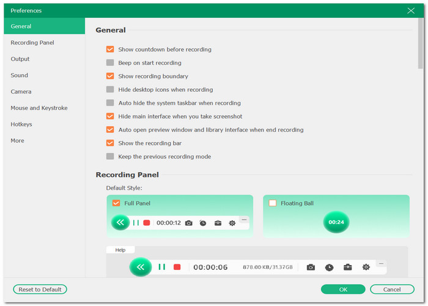Viewport: 428px width, 306px height.
Task: Click toolbox icon in Full Panel preview
Action: click(218, 223)
